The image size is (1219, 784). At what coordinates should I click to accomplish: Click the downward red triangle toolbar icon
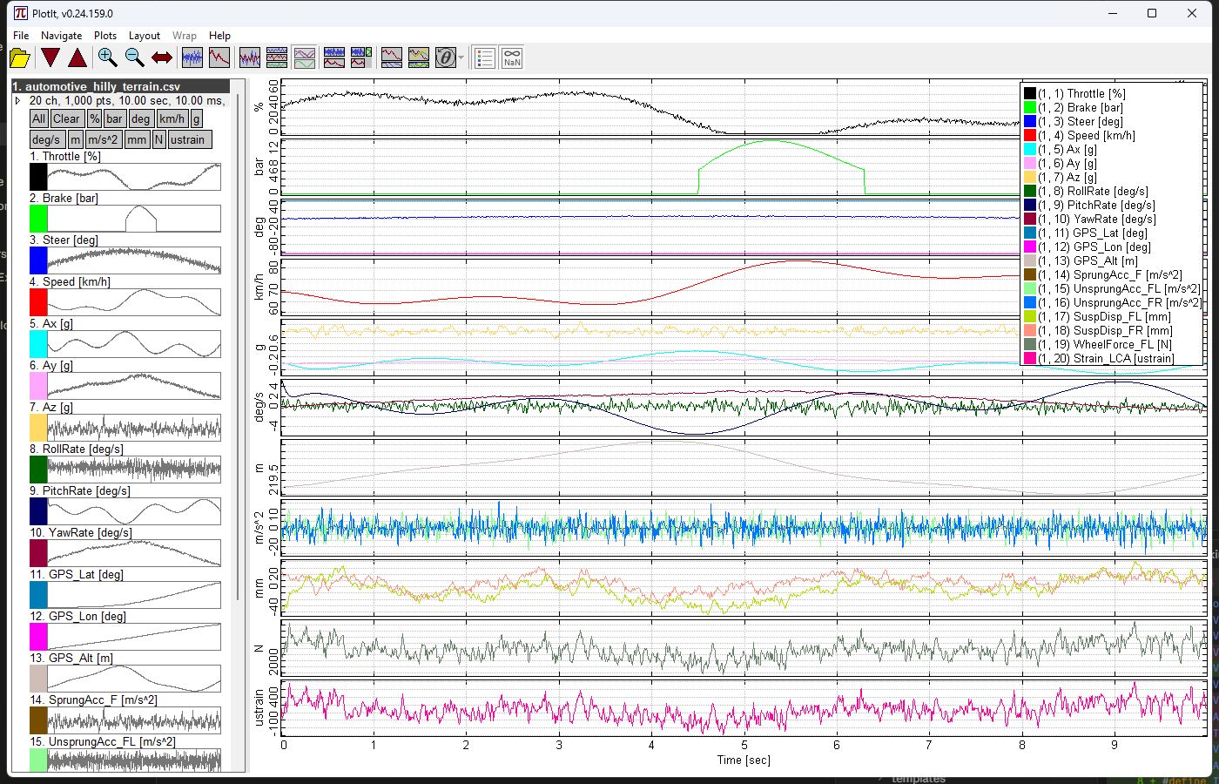click(51, 58)
